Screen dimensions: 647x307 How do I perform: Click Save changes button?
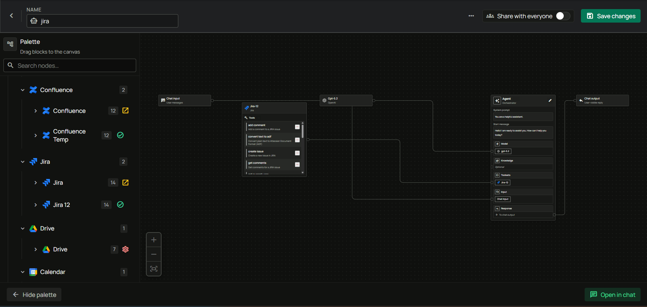611,16
